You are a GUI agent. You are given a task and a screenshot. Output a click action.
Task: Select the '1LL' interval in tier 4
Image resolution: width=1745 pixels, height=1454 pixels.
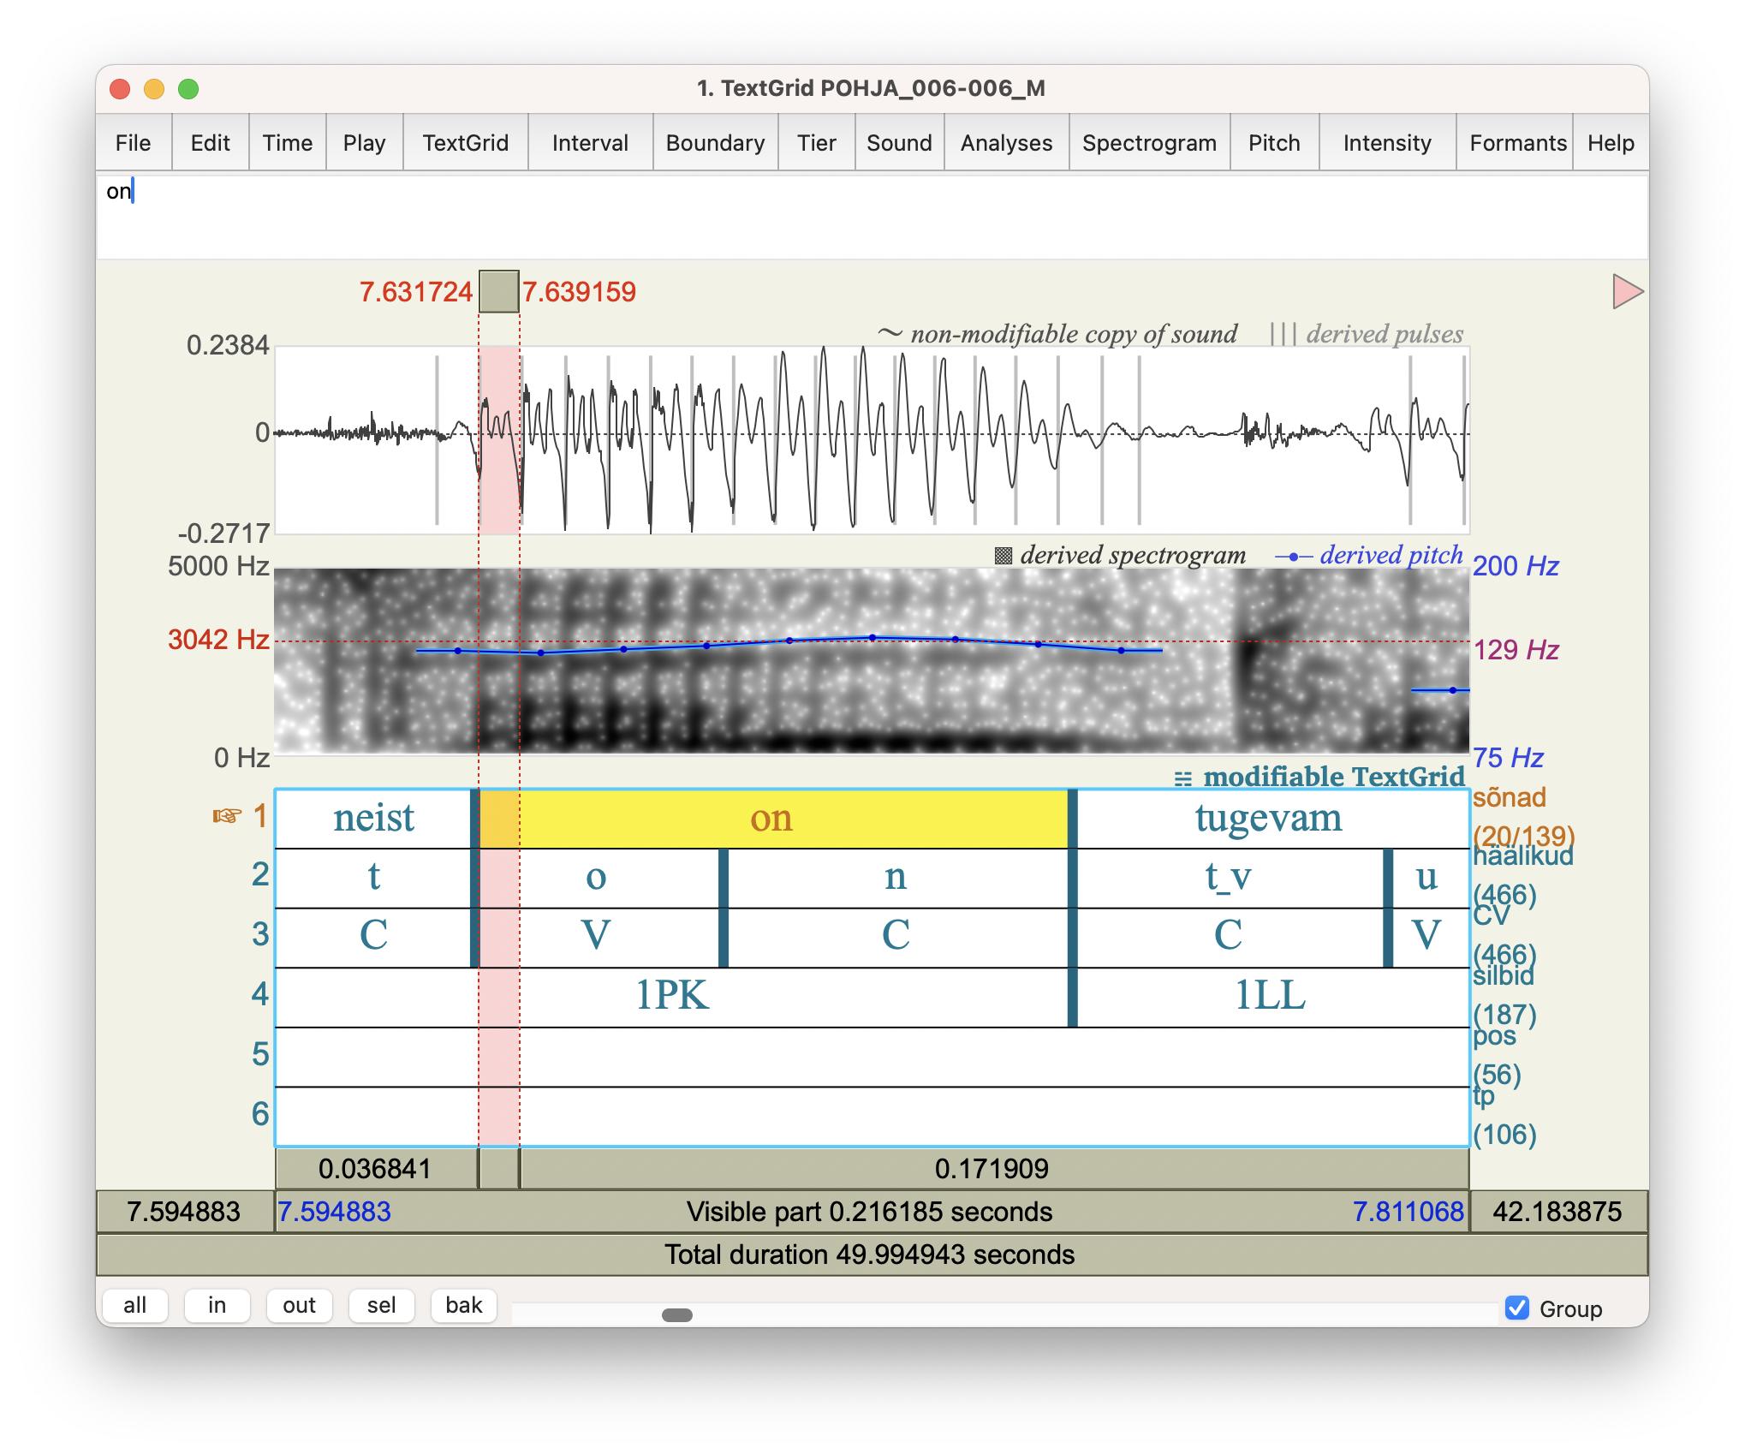click(1272, 996)
